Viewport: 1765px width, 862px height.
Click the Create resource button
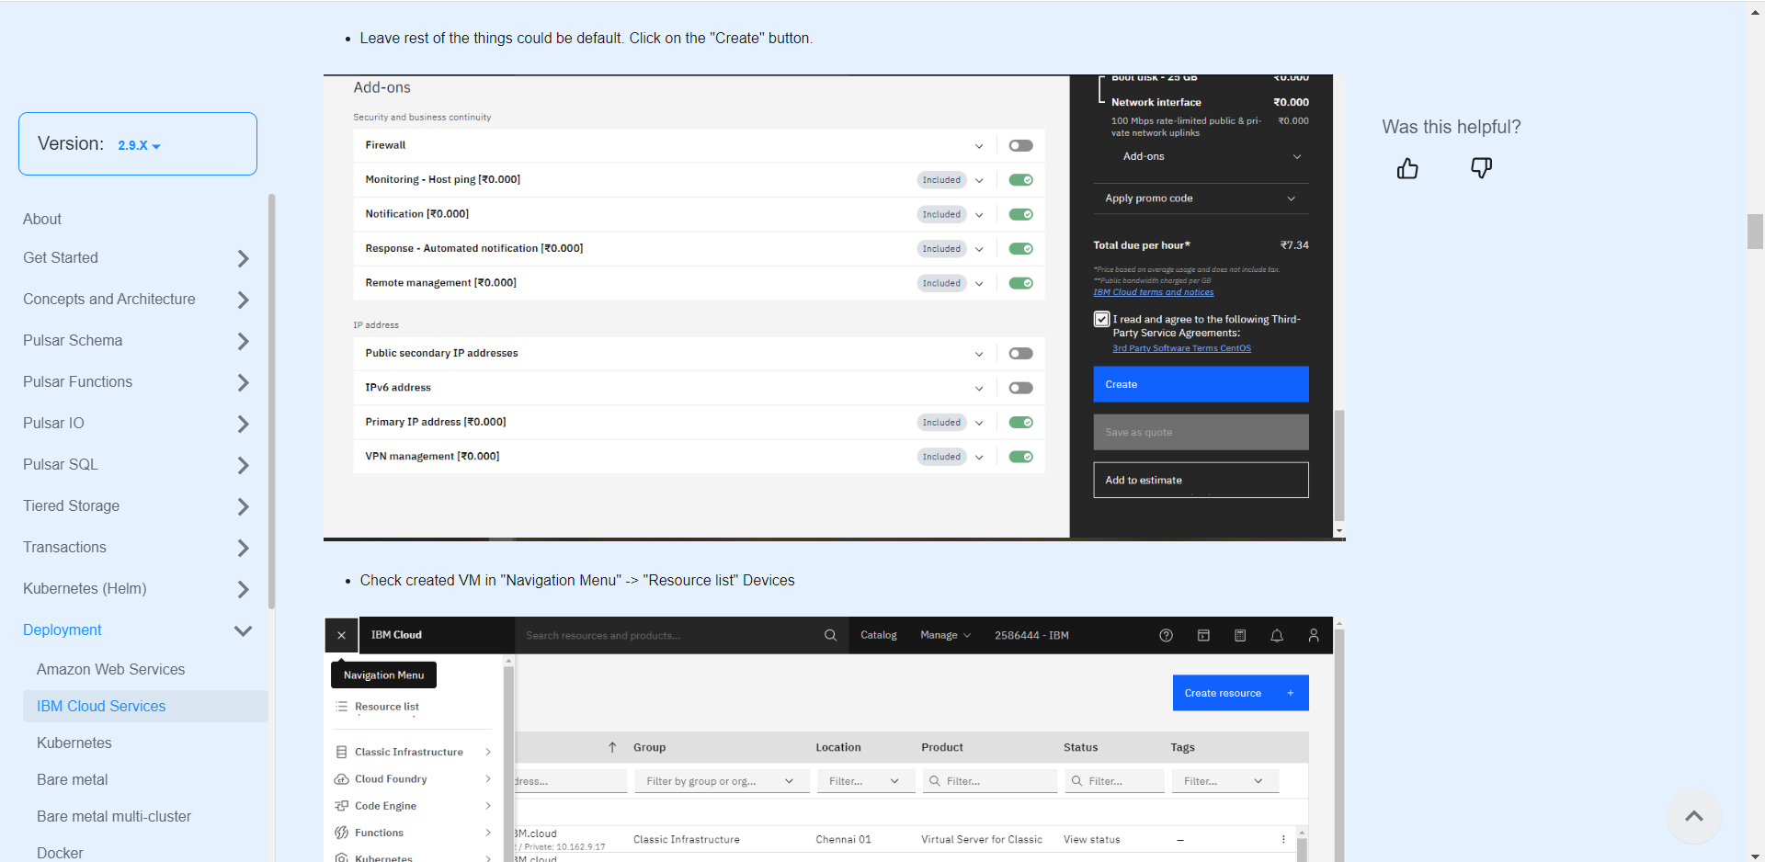click(1240, 693)
